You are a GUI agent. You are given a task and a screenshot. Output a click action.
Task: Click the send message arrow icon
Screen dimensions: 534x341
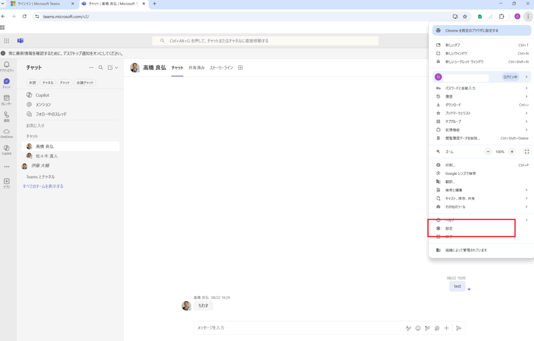tap(459, 328)
